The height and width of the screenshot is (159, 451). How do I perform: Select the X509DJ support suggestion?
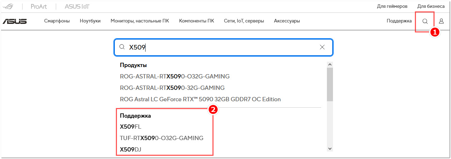[131, 149]
